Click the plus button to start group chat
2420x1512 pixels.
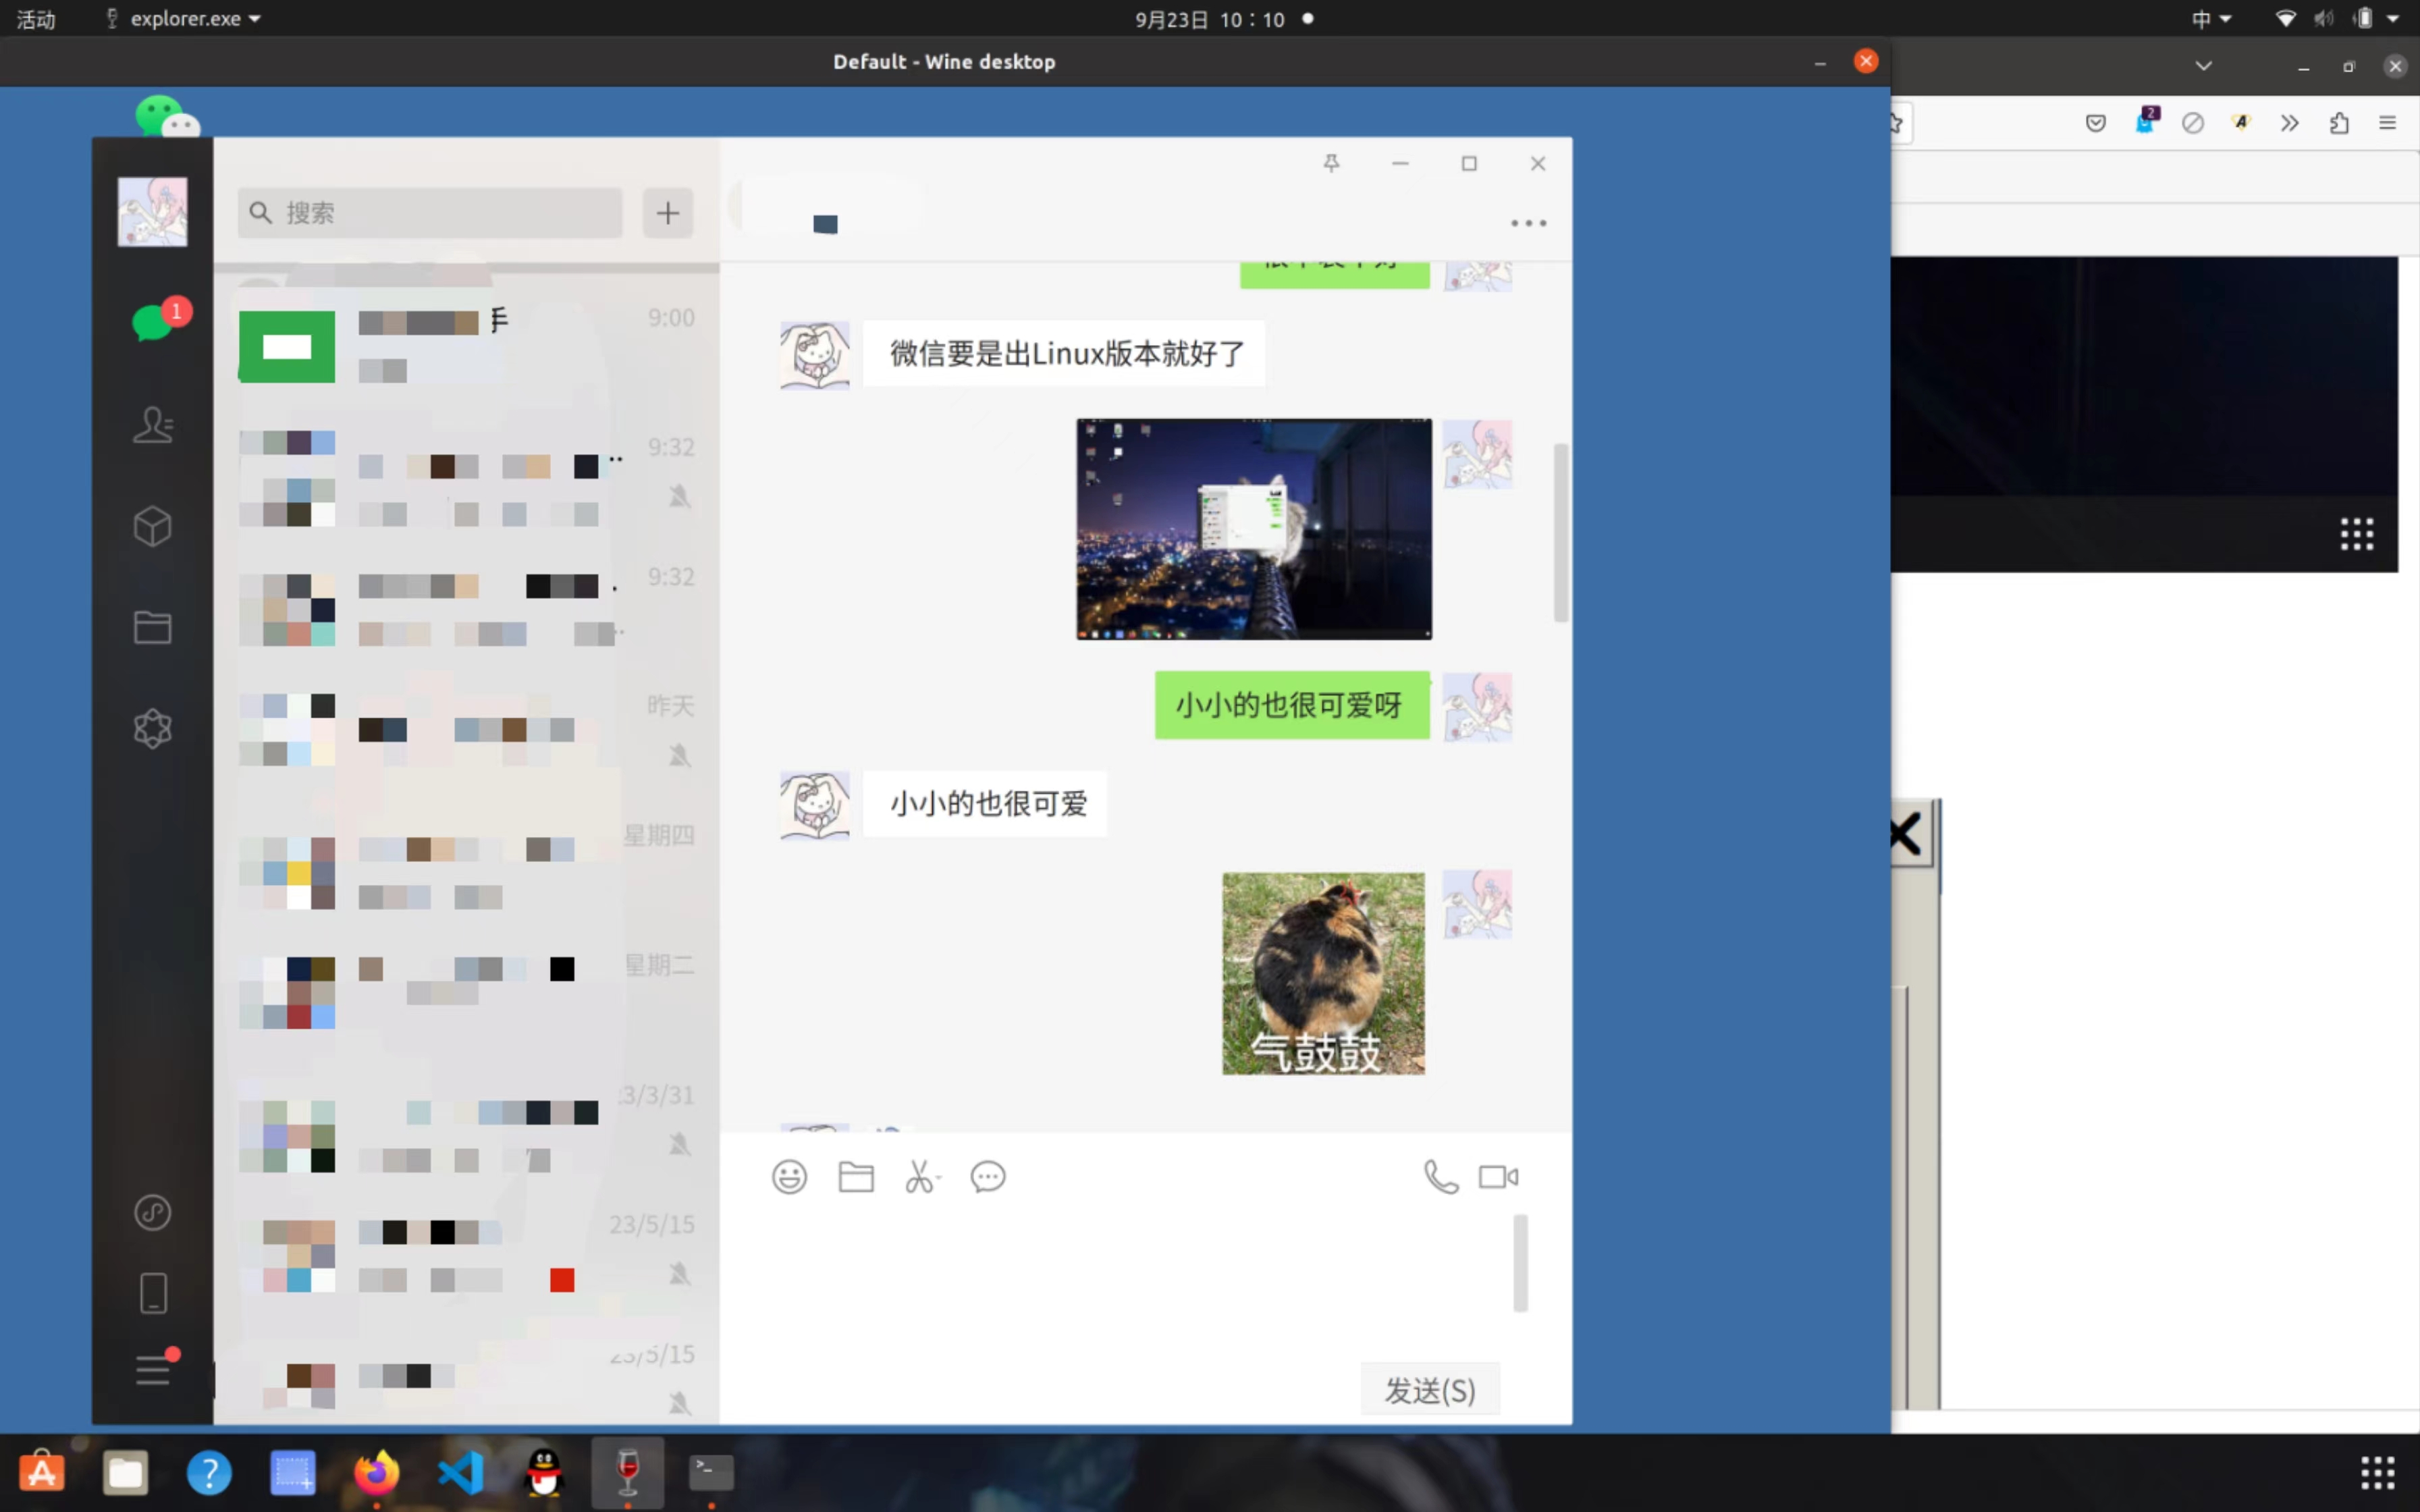668,212
